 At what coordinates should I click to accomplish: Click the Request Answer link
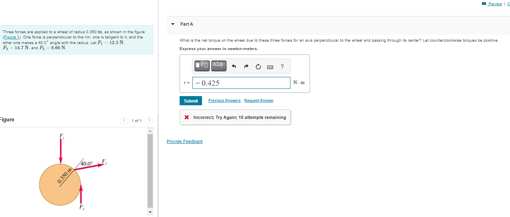(x=259, y=100)
